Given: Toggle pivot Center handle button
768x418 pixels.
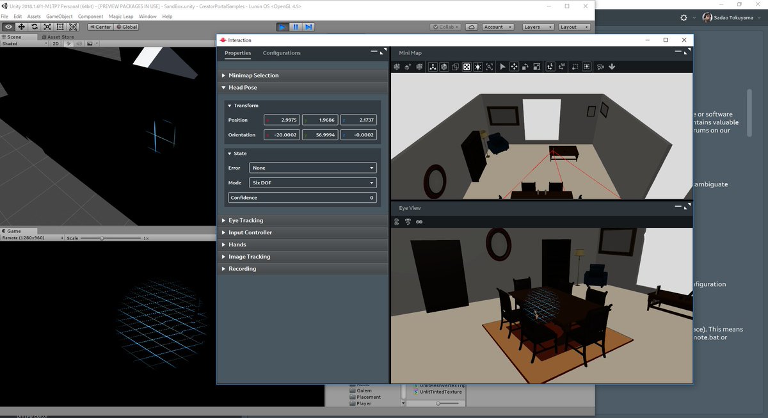Looking at the screenshot, I should (100, 27).
